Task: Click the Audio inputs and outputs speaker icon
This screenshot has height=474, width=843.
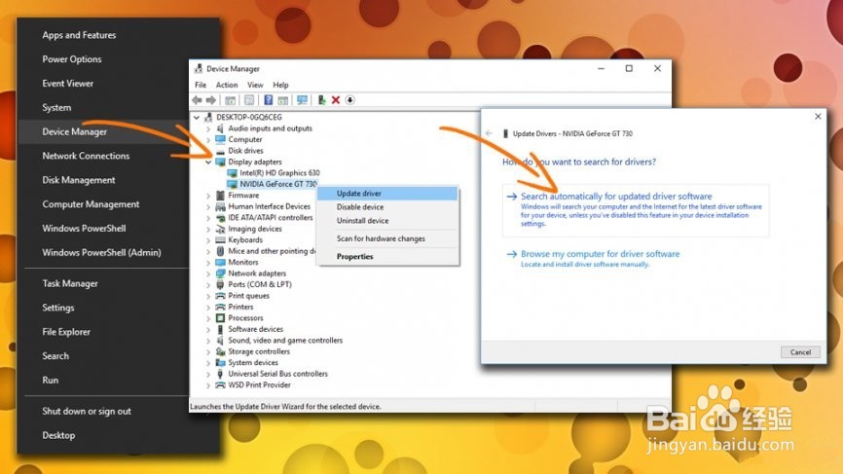Action: 220,128
